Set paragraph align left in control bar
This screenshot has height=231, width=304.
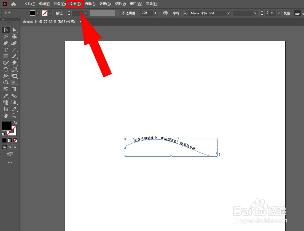pos(297,13)
